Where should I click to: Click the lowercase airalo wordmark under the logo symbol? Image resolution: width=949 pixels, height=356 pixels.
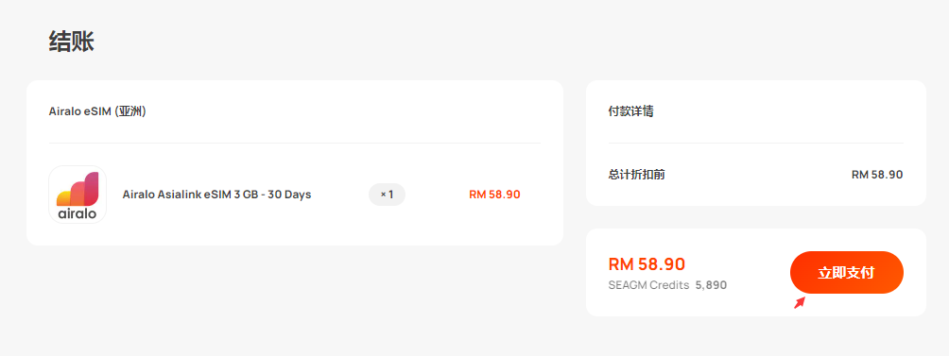click(x=78, y=212)
